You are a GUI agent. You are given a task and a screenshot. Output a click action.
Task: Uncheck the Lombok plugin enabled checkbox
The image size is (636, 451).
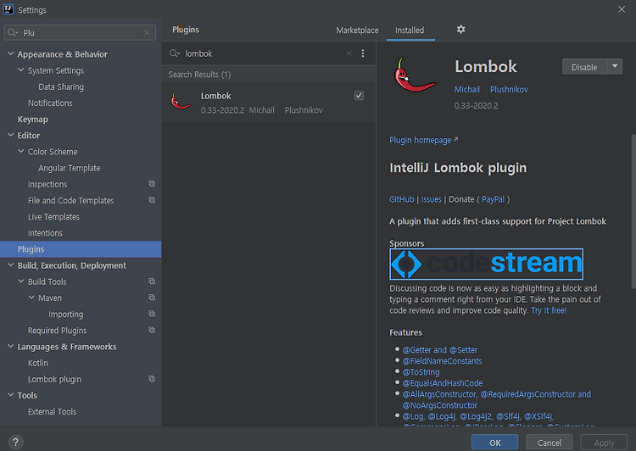[x=359, y=95]
